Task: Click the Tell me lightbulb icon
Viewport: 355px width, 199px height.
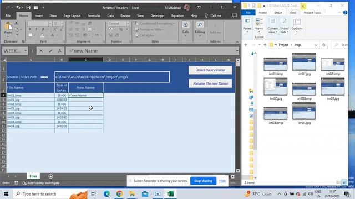Action: 206,16
